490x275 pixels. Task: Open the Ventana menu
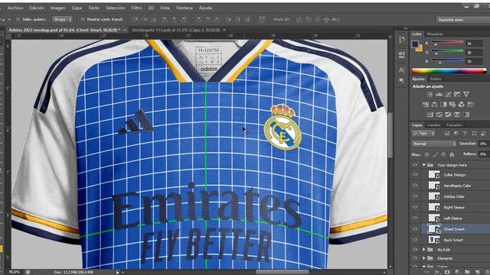click(x=184, y=8)
